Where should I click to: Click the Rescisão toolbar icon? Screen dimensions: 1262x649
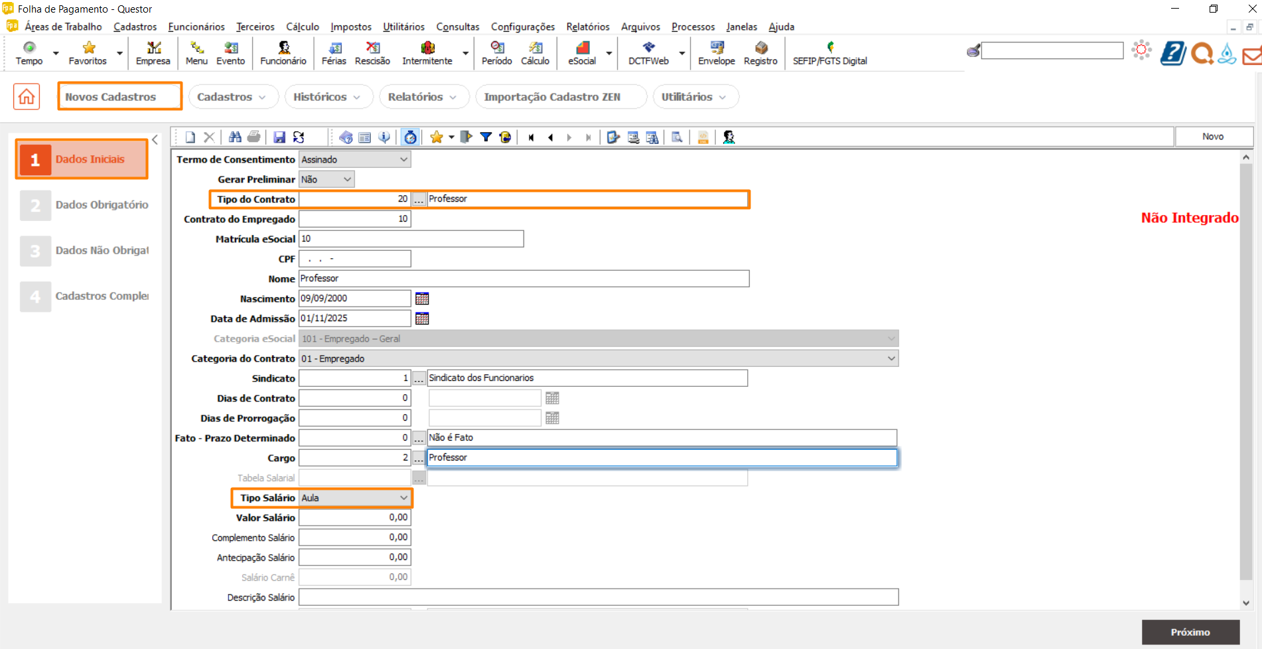pos(372,53)
